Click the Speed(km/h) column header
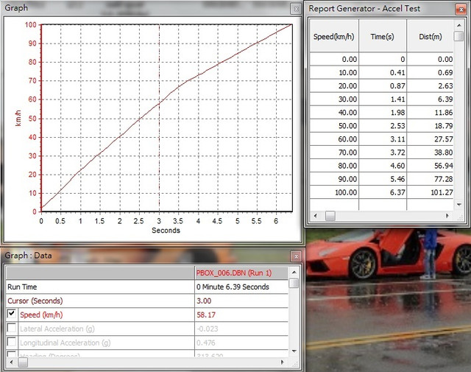Viewport: 471px width, 372px height. [334, 36]
